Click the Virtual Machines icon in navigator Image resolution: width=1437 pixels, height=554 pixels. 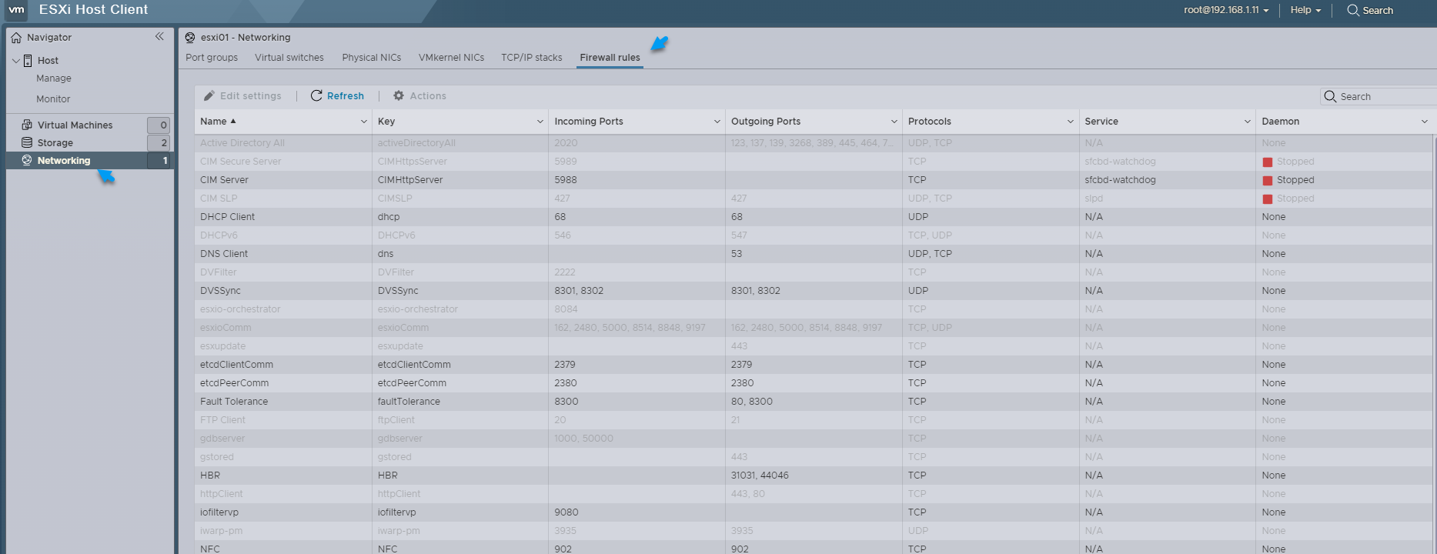pos(27,125)
